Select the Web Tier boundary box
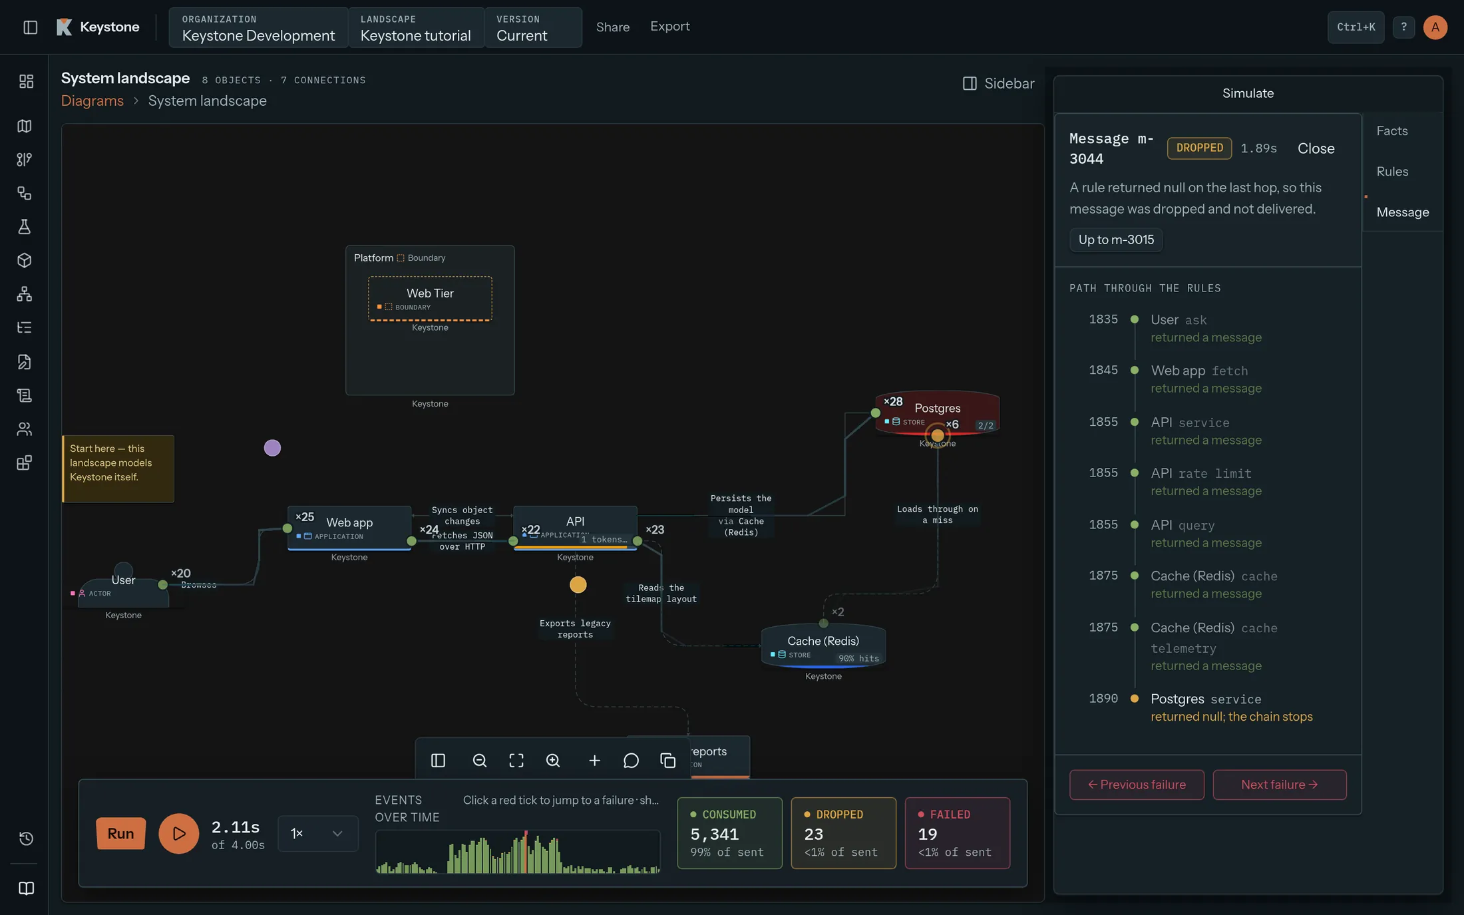The image size is (1464, 915). pos(430,298)
